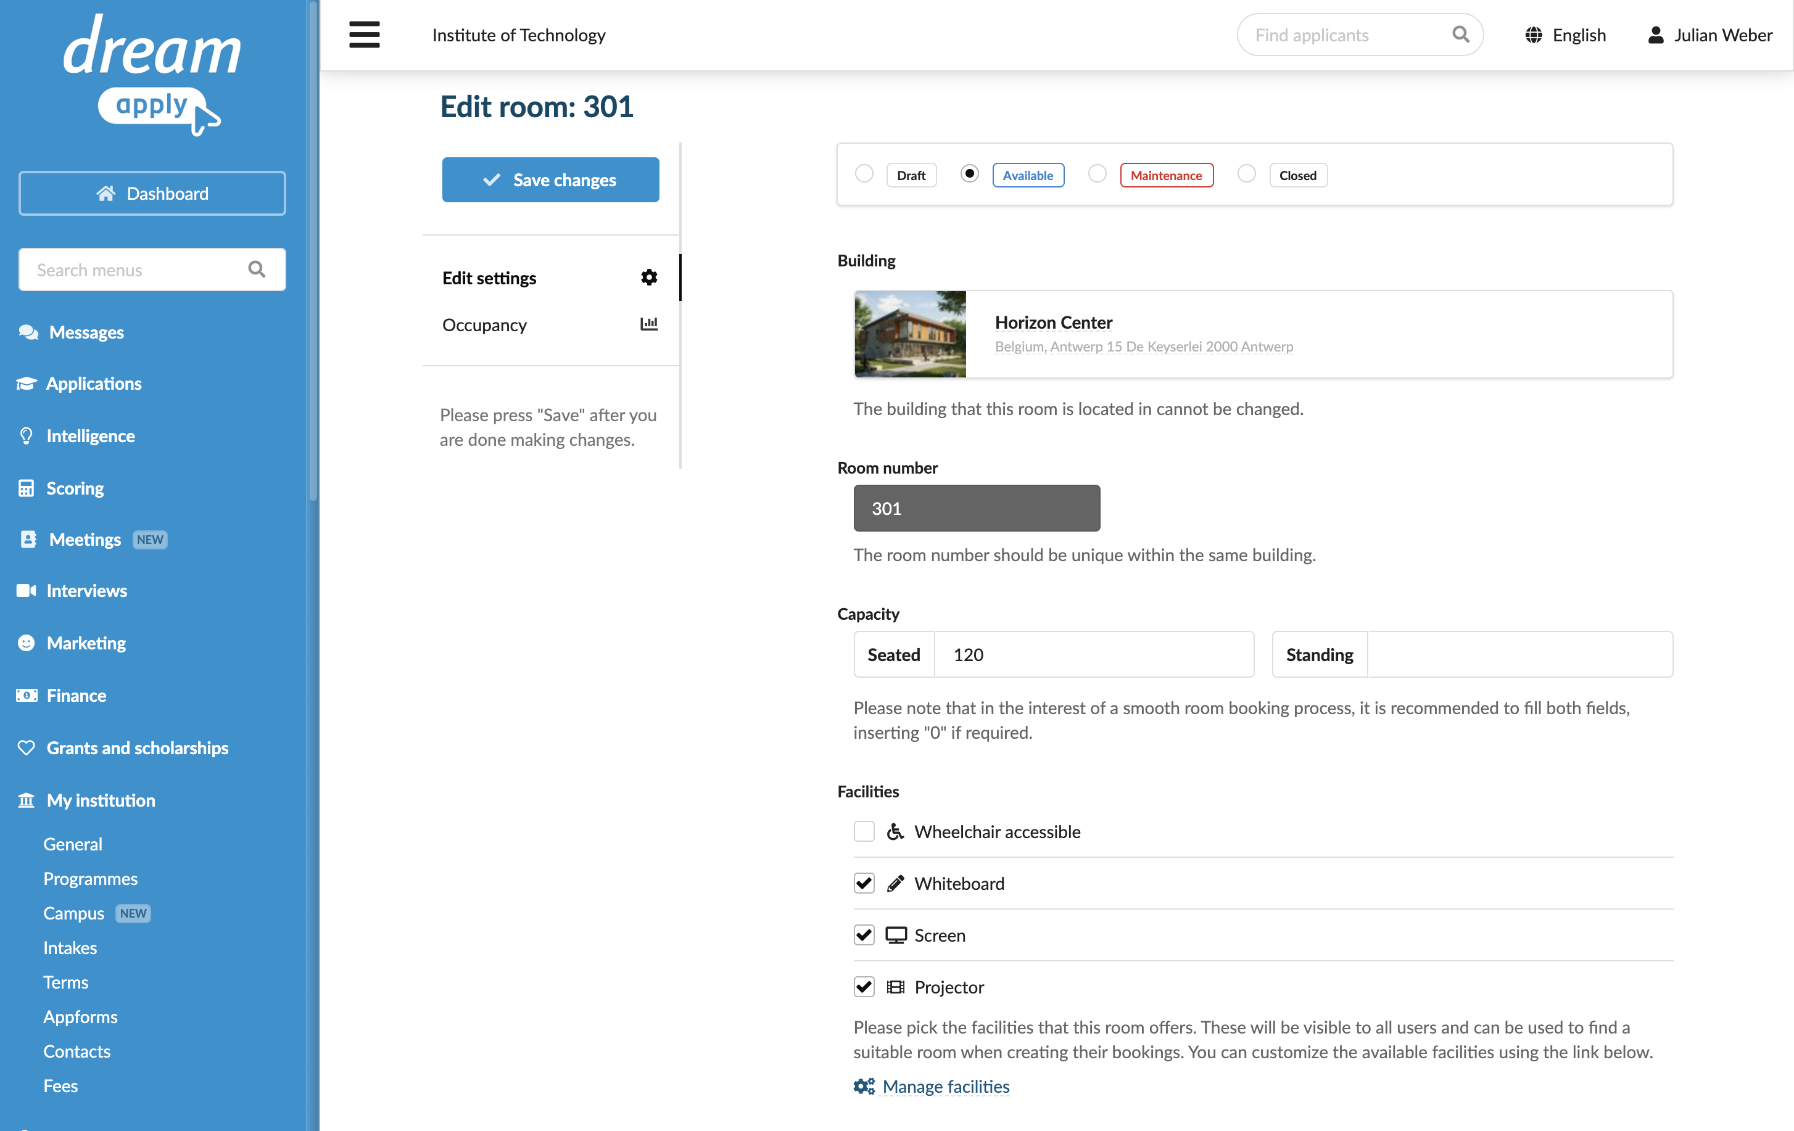1794x1131 pixels.
Task: Click the Scoring calculator icon
Action: (x=26, y=488)
